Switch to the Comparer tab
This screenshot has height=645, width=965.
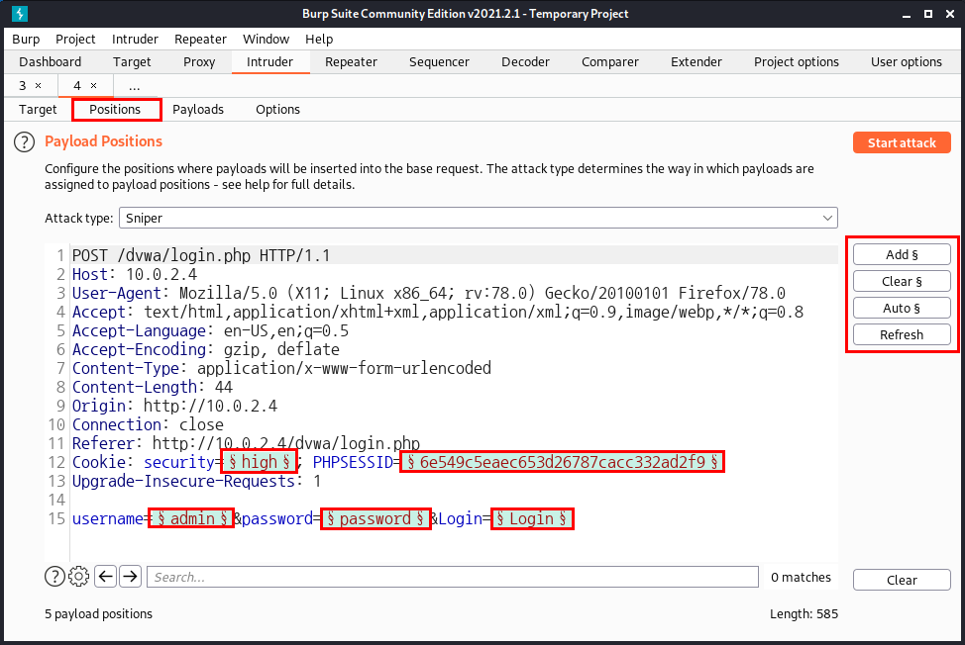pyautogui.click(x=610, y=62)
